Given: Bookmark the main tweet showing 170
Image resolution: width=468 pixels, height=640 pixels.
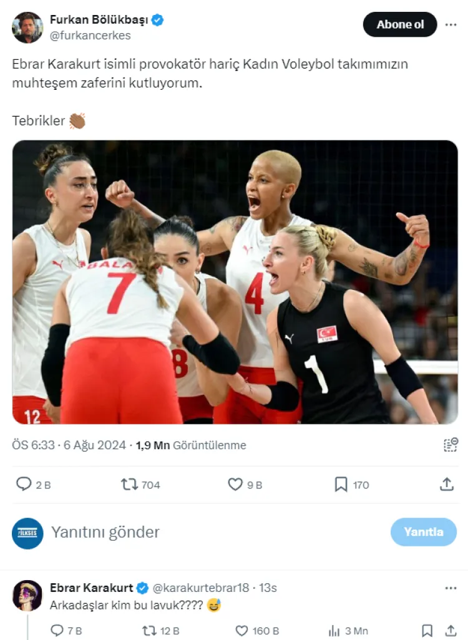Looking at the screenshot, I should 341,485.
